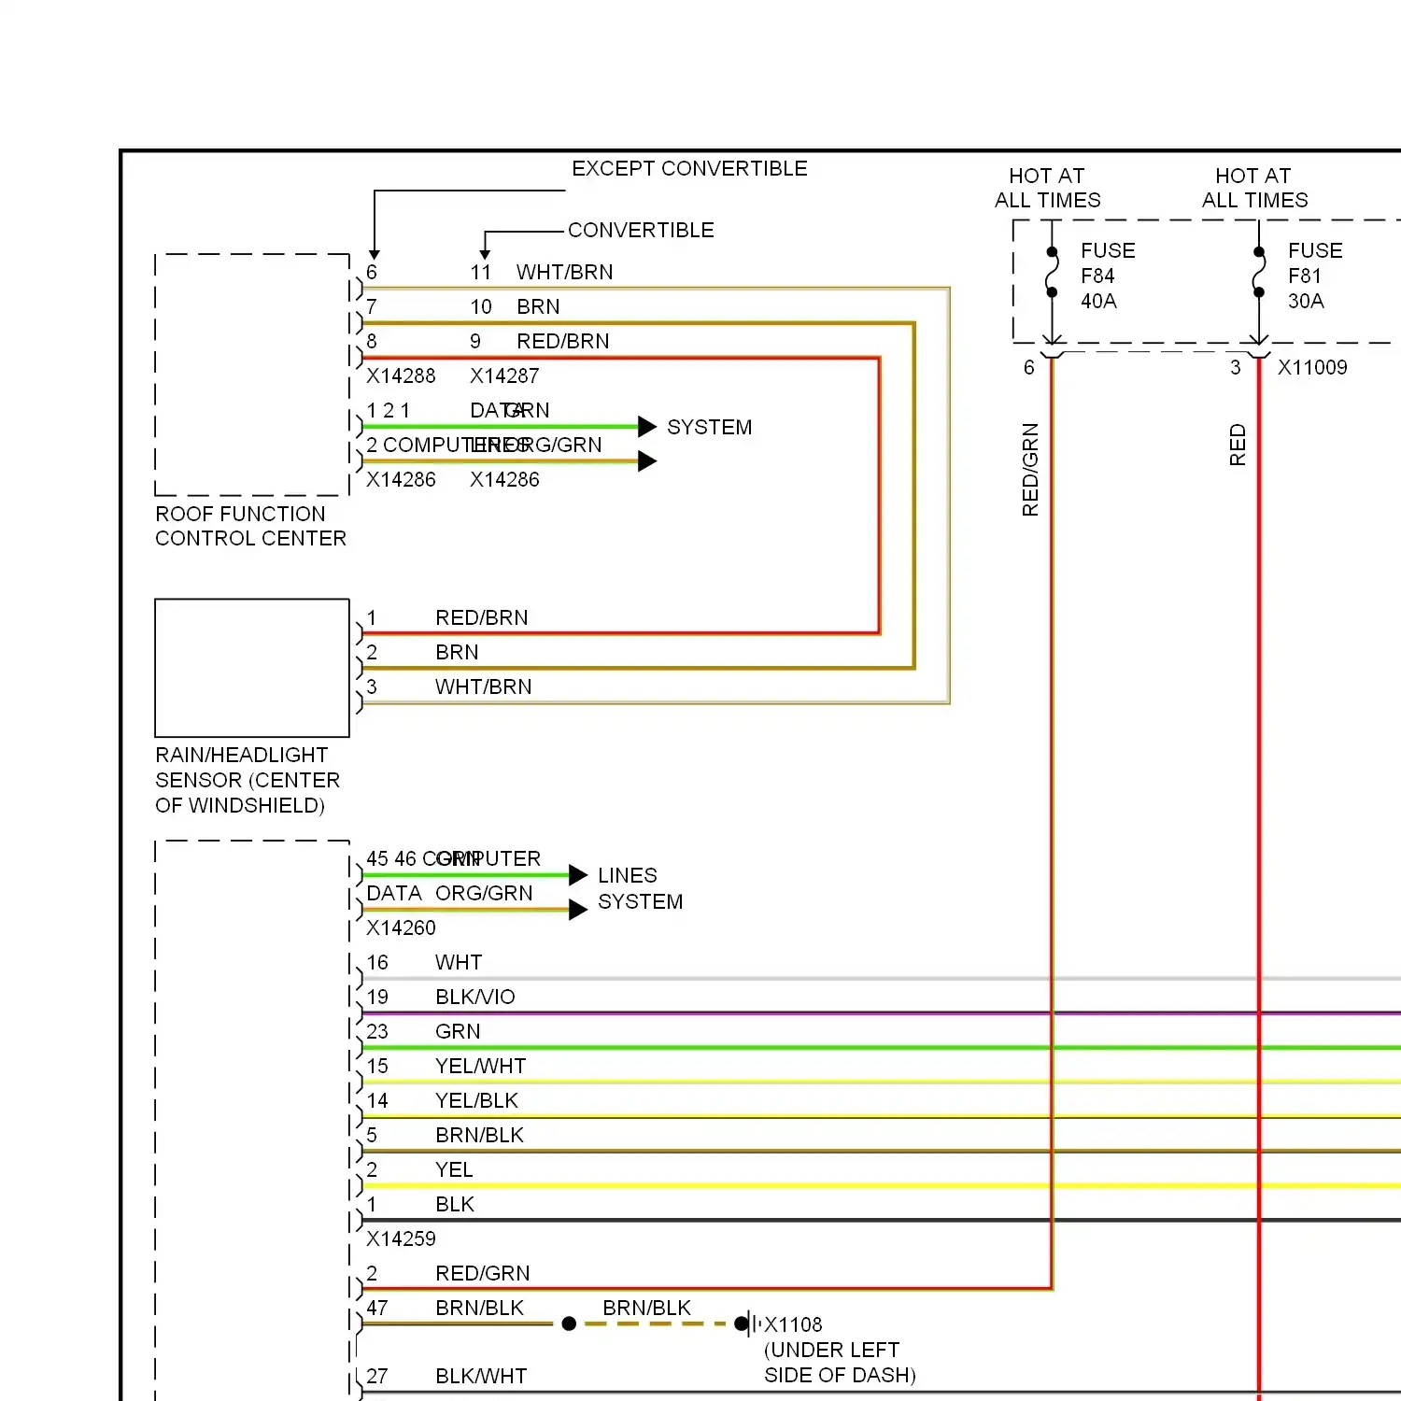Click the BLK/VIO wire label at pin 19
This screenshot has width=1401, height=1401.
474,998
